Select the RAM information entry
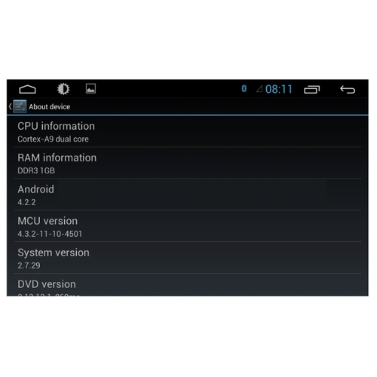Viewport: 377px width, 377px height. (x=188, y=163)
